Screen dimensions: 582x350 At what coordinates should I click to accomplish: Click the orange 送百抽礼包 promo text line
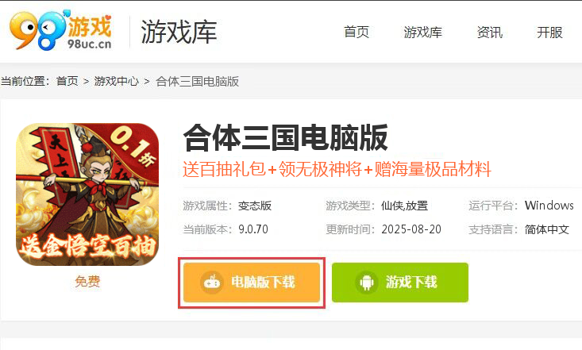[337, 169]
